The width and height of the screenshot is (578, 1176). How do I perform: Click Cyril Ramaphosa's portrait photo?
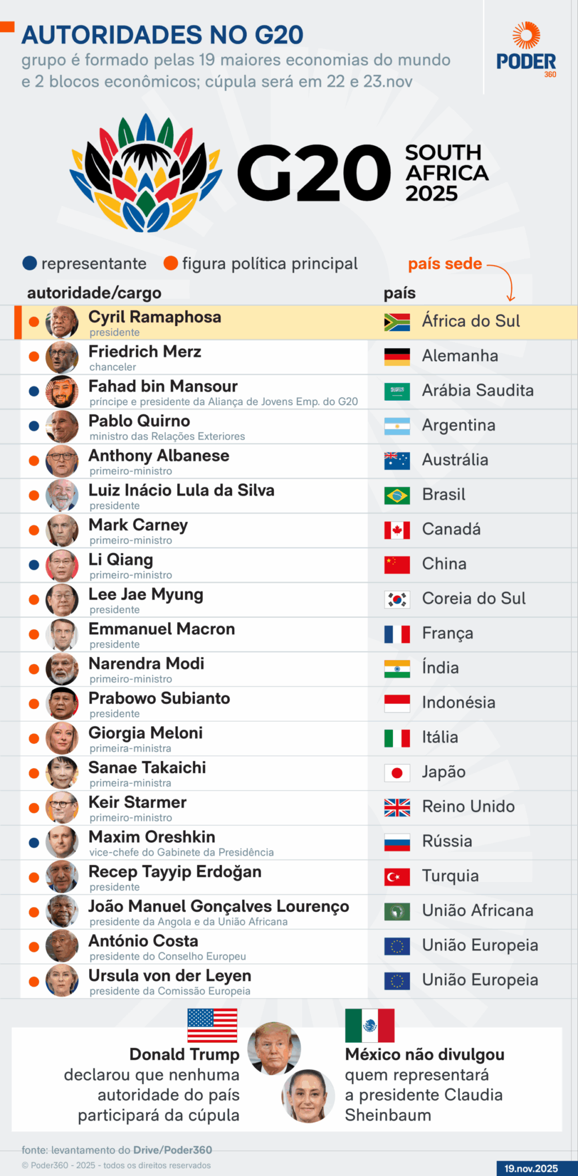coord(62,322)
